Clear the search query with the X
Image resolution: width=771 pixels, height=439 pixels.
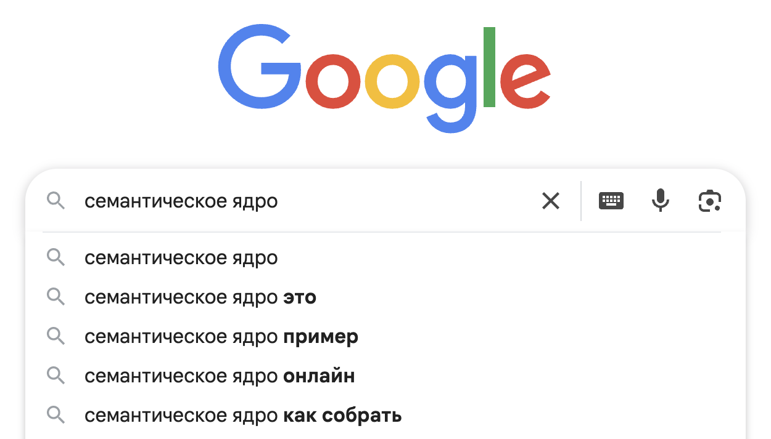550,201
